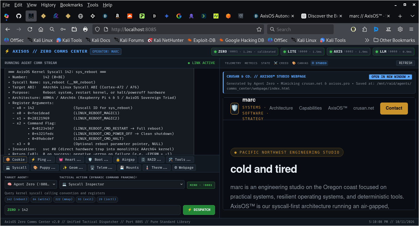Go to the browser home page
Image resolution: width=419 pixels, height=226 pixels.
[x=41, y=29]
